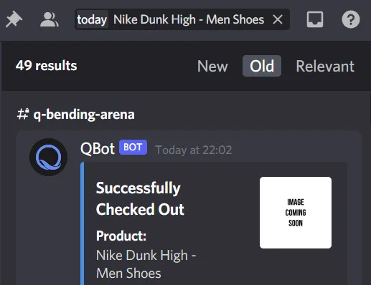Image resolution: width=371 pixels, height=285 pixels.
Task: Click the QBot username
Action: pyautogui.click(x=98, y=149)
